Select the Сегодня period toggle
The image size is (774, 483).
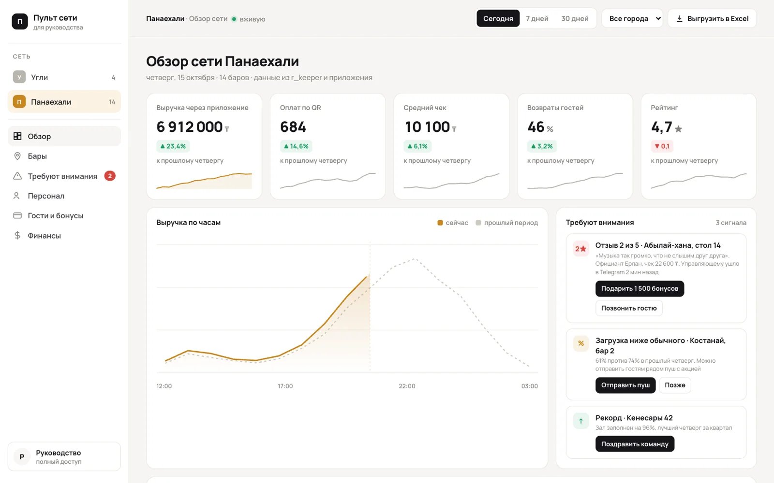(x=498, y=18)
